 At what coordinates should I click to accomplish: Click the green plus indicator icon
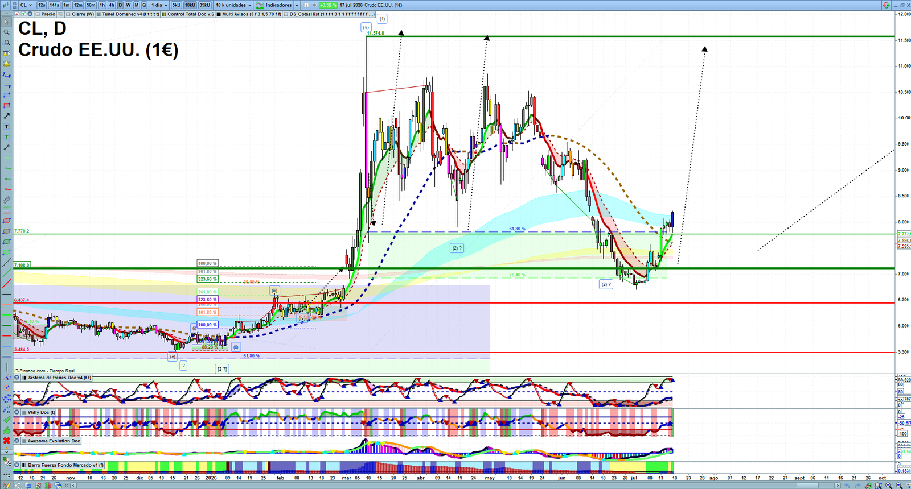(x=22, y=14)
